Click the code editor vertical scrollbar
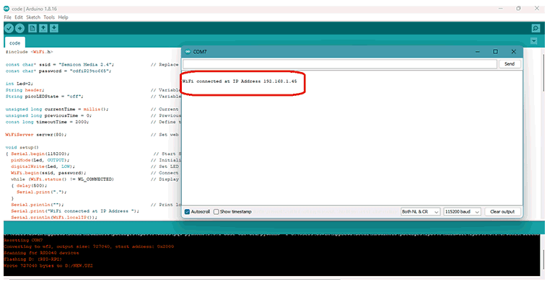555x284 pixels. [x=544, y=134]
